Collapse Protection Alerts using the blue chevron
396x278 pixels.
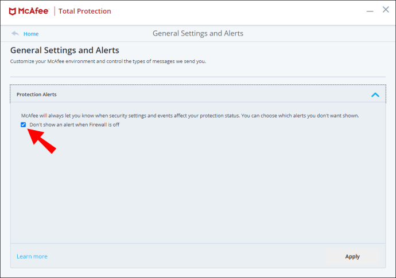(375, 95)
